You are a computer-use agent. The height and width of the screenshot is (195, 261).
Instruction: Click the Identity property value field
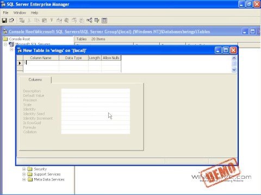[x=96, y=109]
